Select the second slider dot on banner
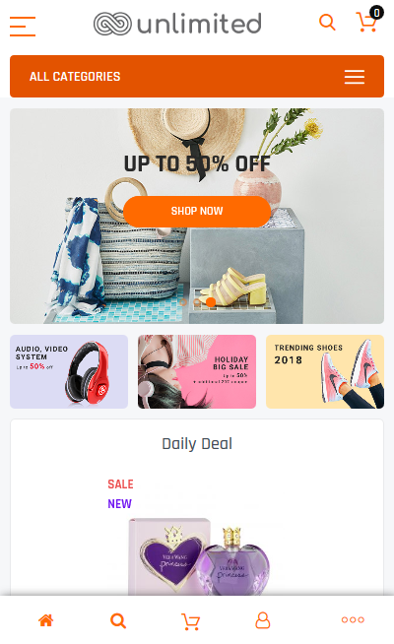The height and width of the screenshot is (644, 394). [197, 302]
